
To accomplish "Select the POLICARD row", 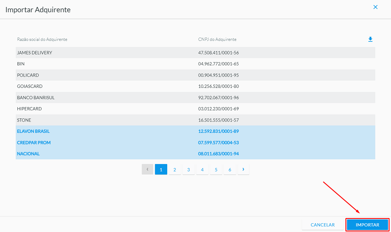I will click(195, 75).
